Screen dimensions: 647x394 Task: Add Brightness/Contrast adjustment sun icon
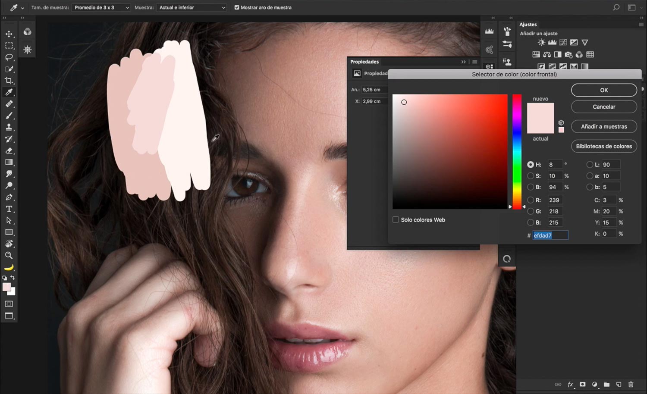pyautogui.click(x=541, y=42)
